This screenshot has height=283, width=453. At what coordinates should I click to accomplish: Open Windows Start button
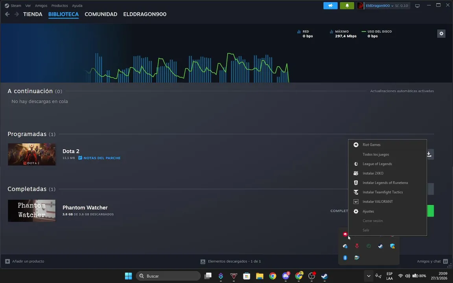(x=128, y=276)
